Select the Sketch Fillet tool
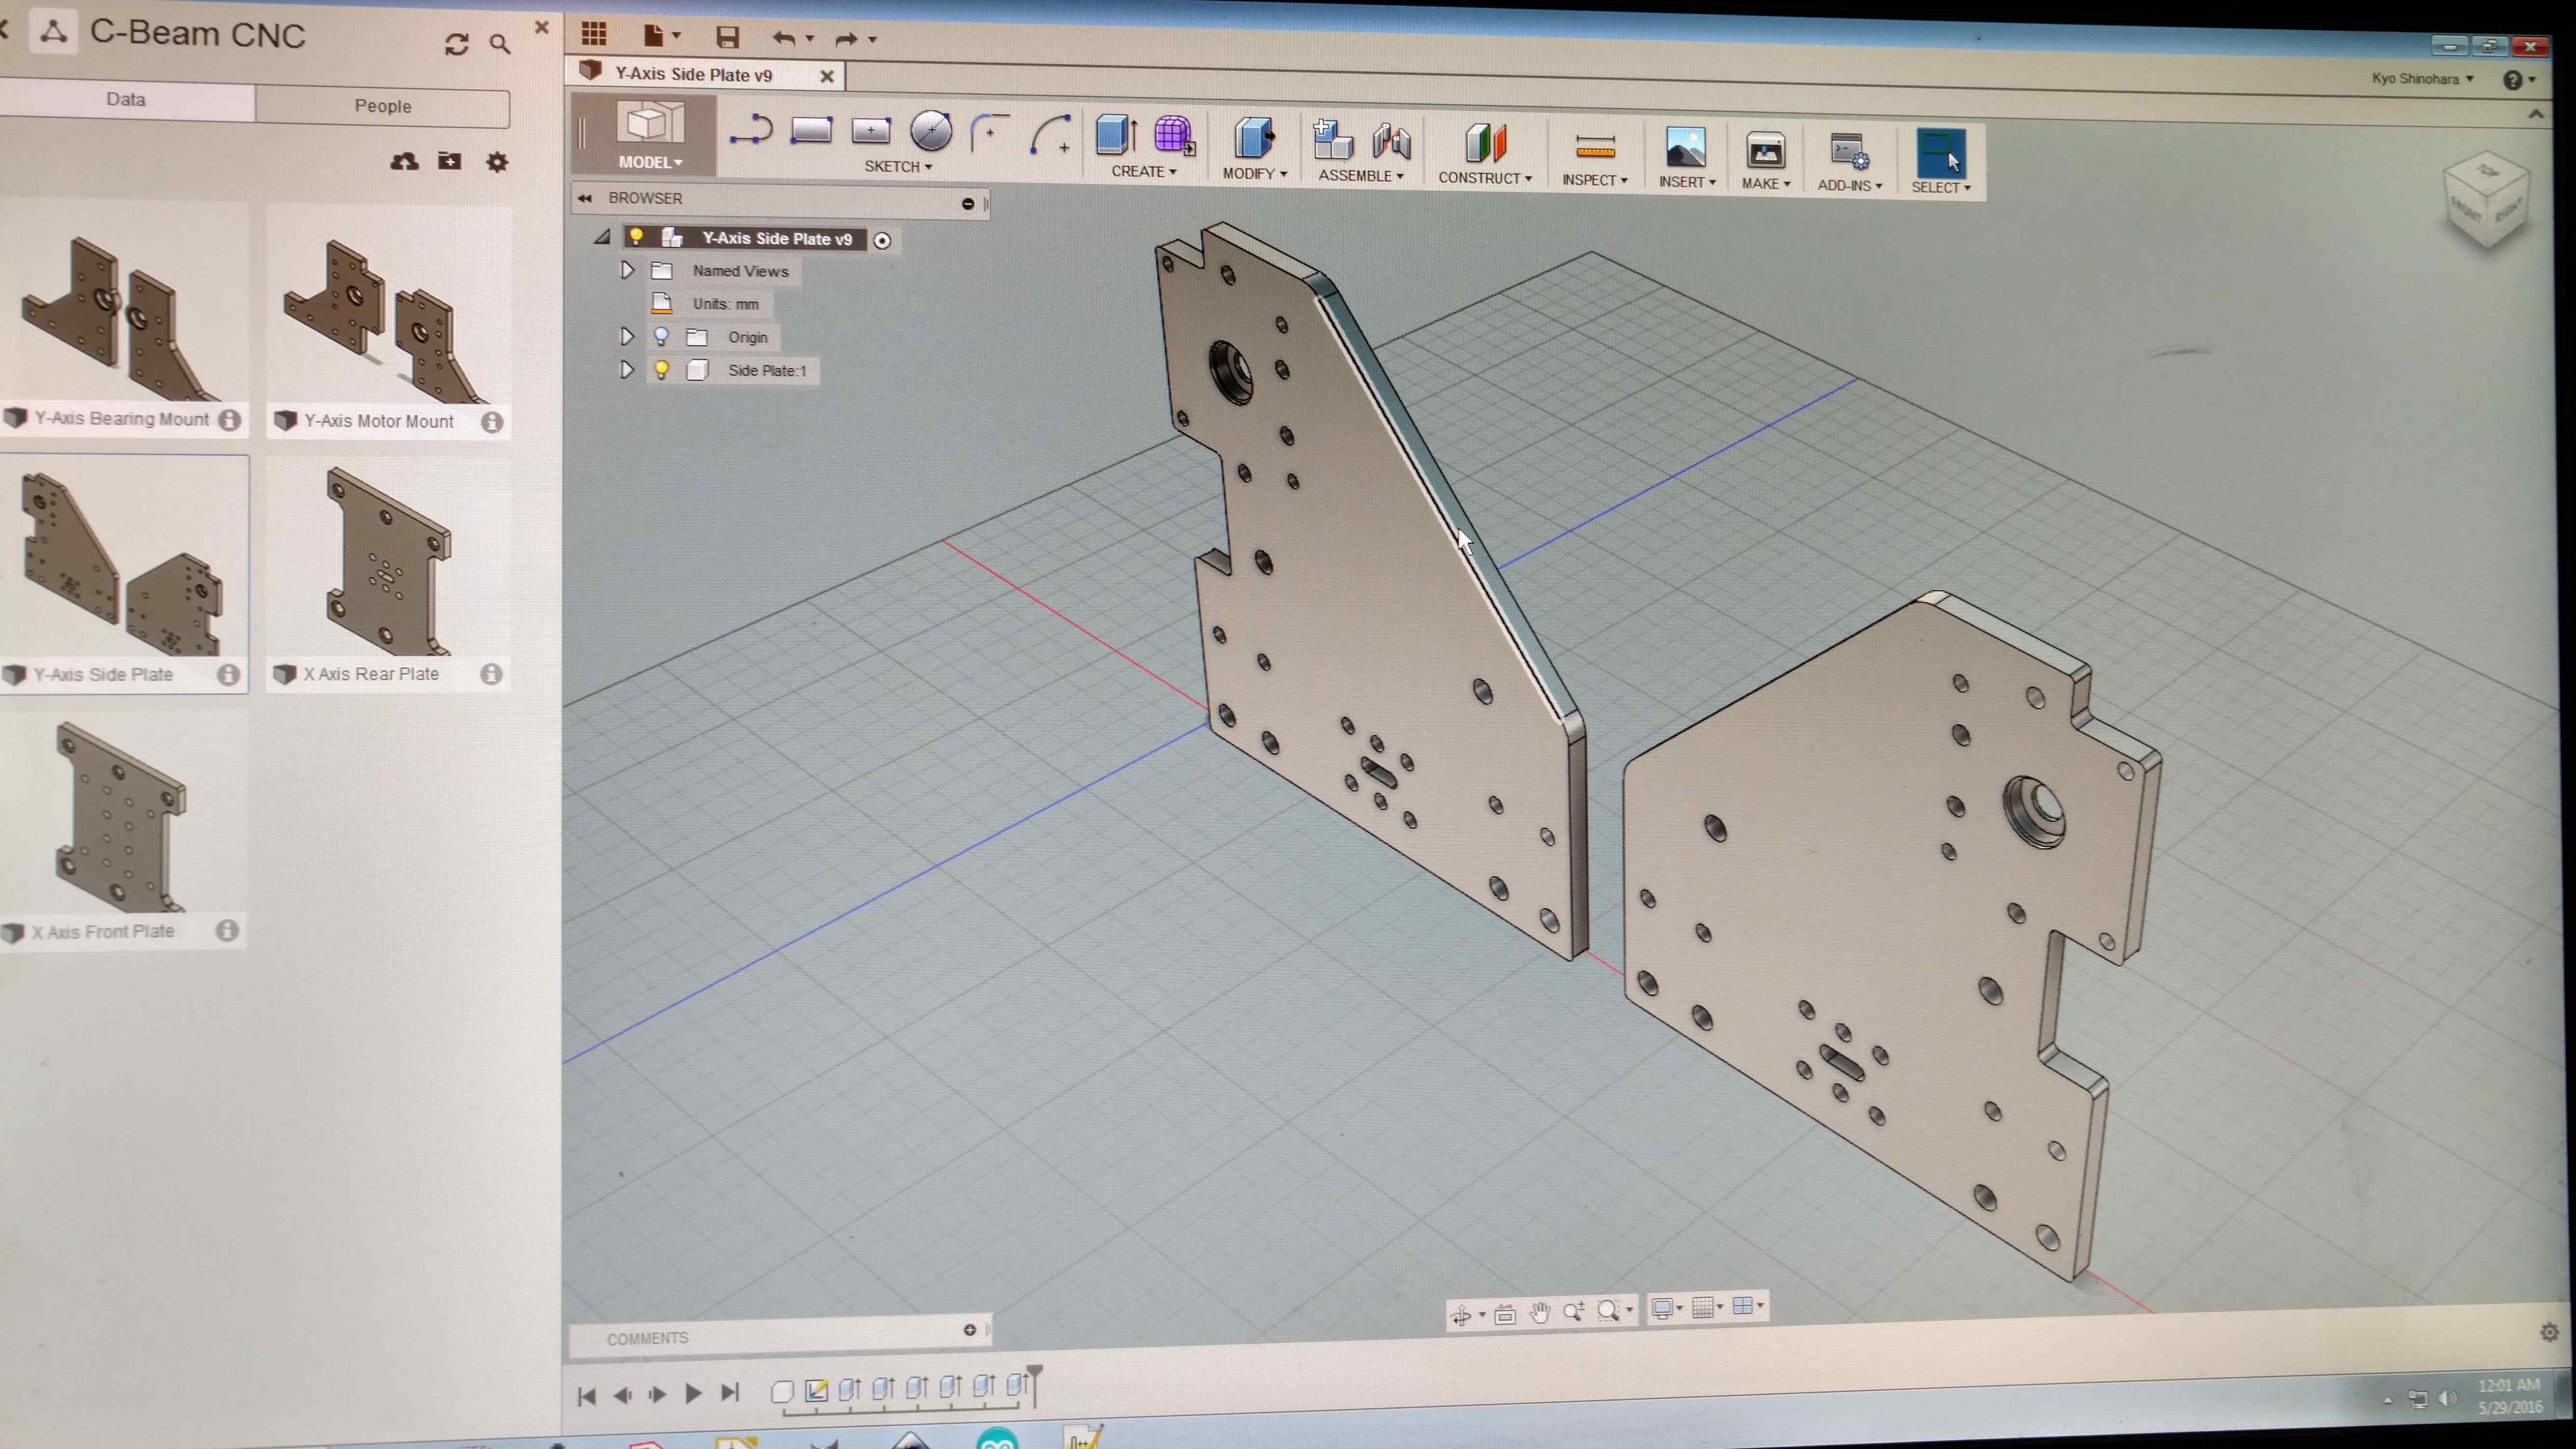Image resolution: width=2576 pixels, height=1449 pixels. point(989,132)
